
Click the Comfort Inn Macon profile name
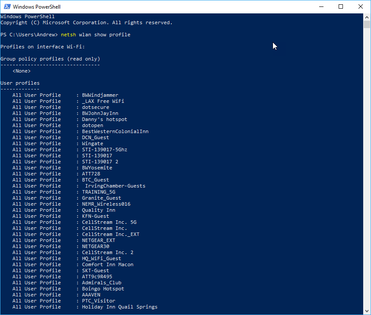(x=108, y=264)
